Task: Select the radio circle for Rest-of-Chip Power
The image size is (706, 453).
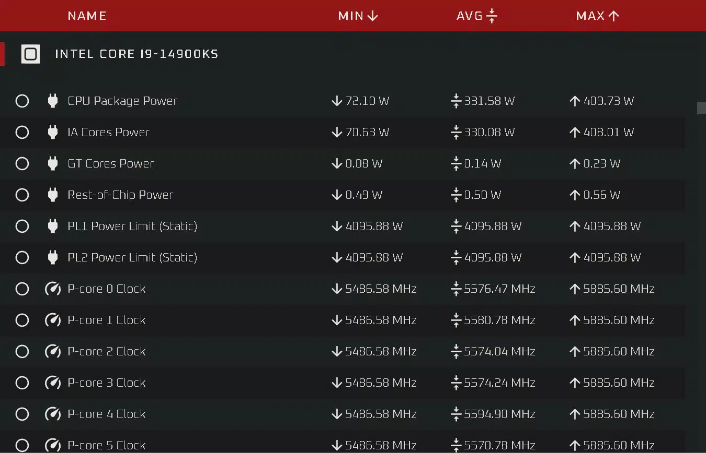Action: tap(22, 195)
